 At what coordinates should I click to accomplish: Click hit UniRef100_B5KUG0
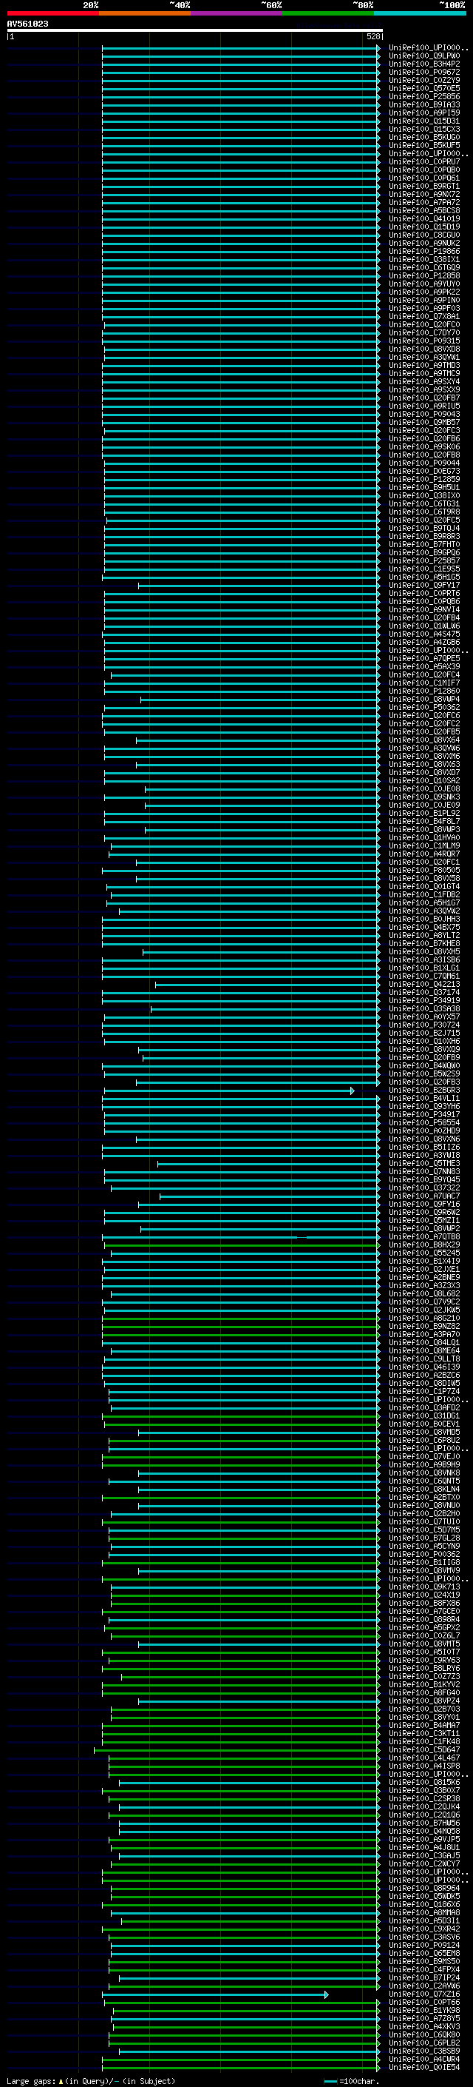[424, 137]
